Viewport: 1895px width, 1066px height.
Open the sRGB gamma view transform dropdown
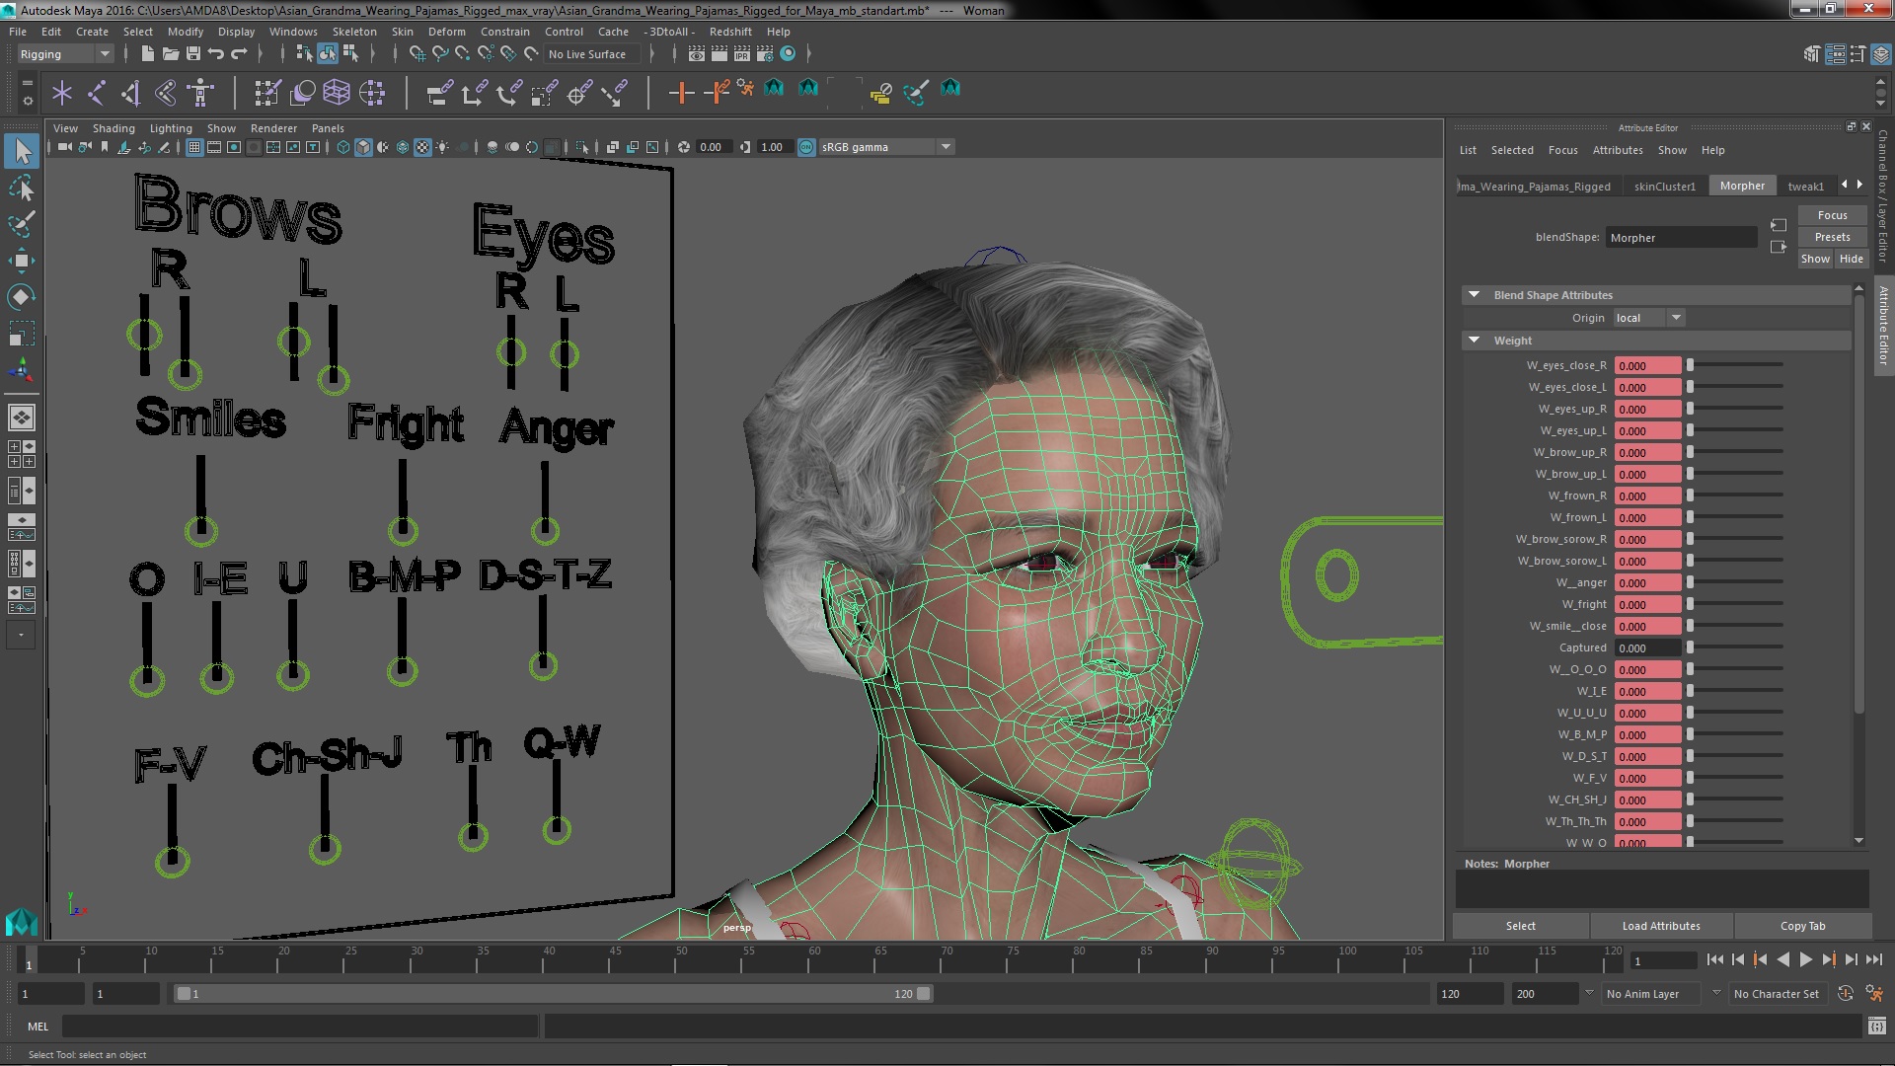pyautogui.click(x=886, y=147)
